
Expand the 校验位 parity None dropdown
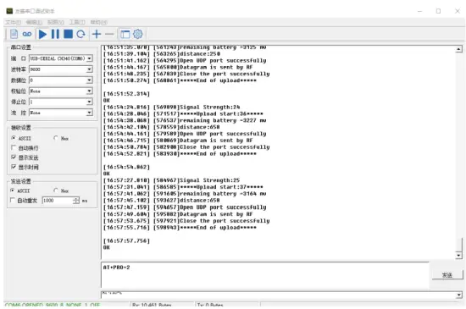click(89, 91)
